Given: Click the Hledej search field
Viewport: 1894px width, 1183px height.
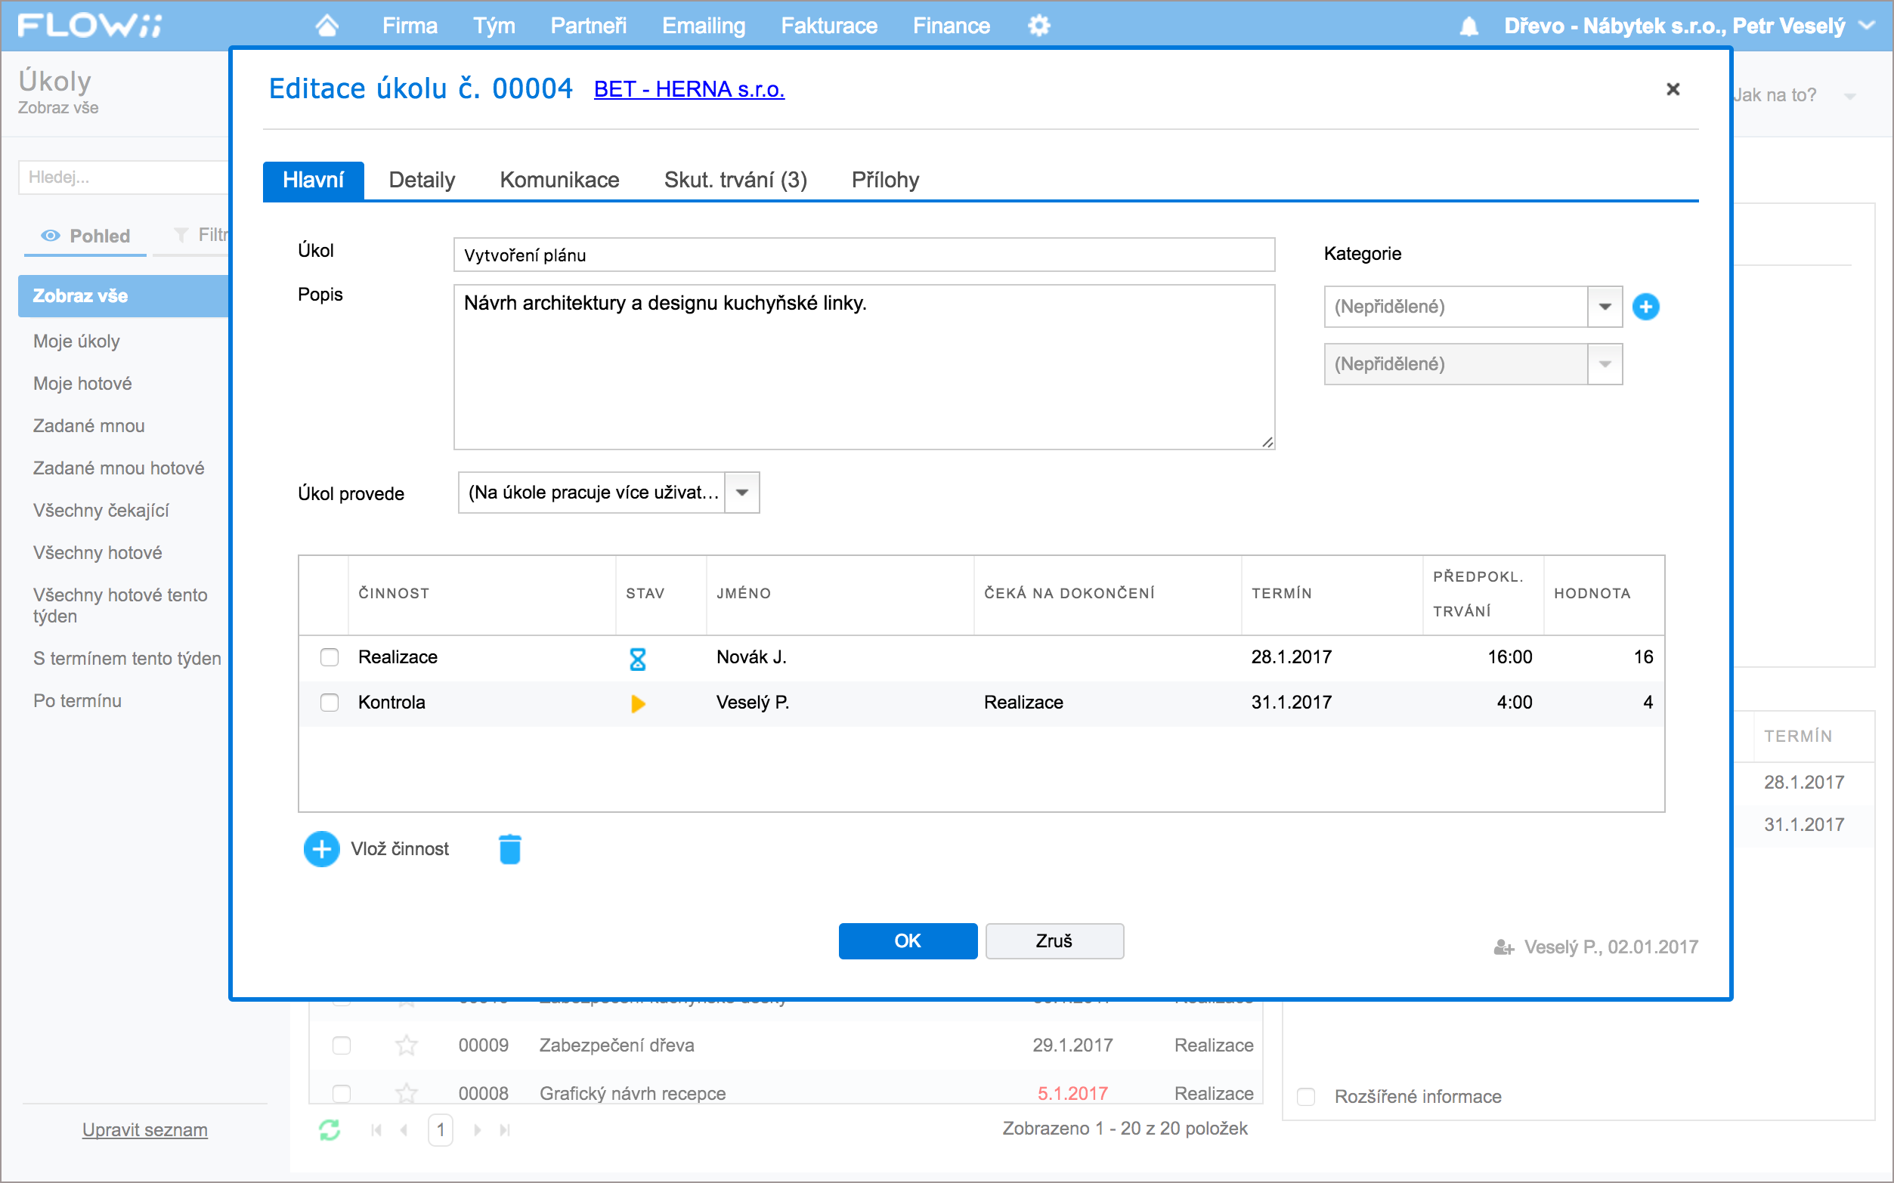Looking at the screenshot, I should click(x=125, y=178).
